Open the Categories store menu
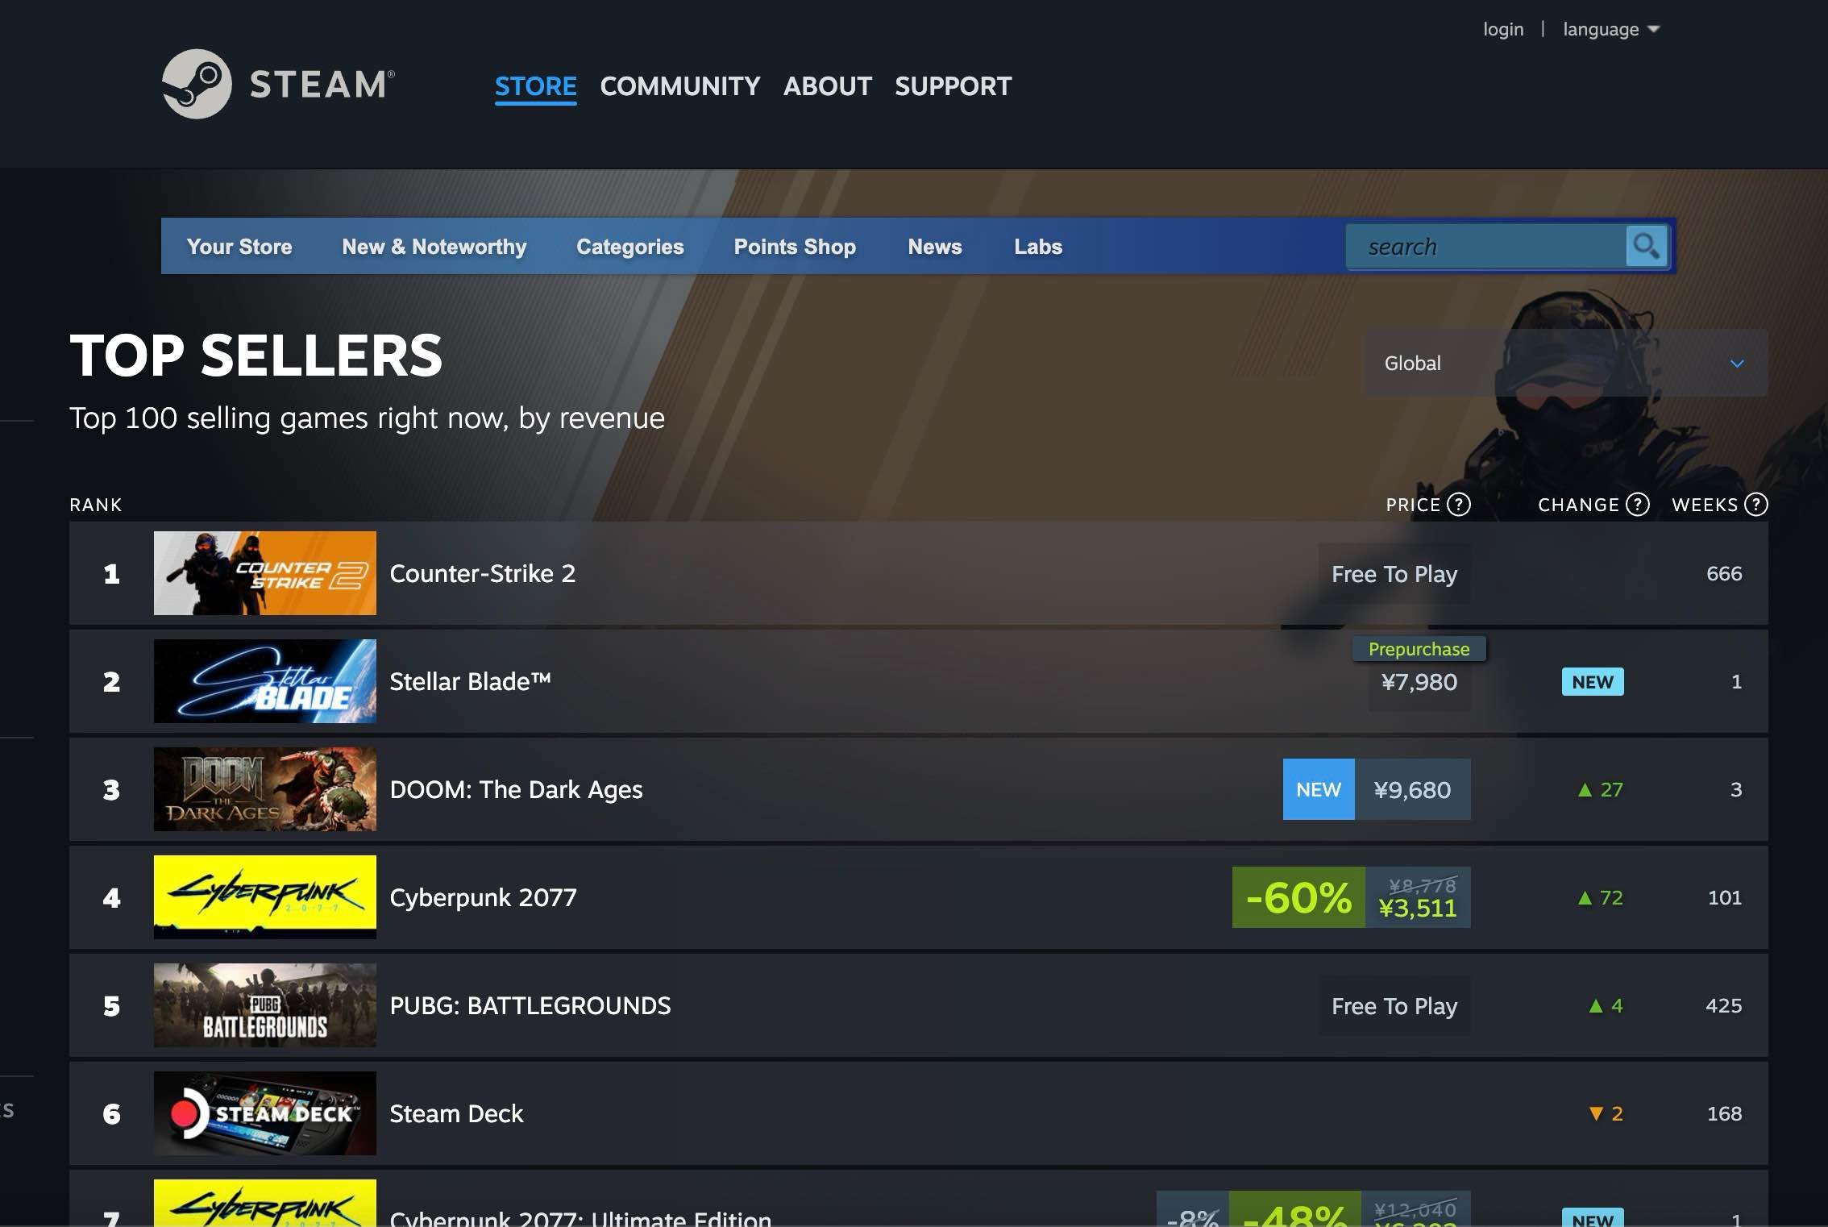The width and height of the screenshot is (1828, 1227). tap(630, 247)
